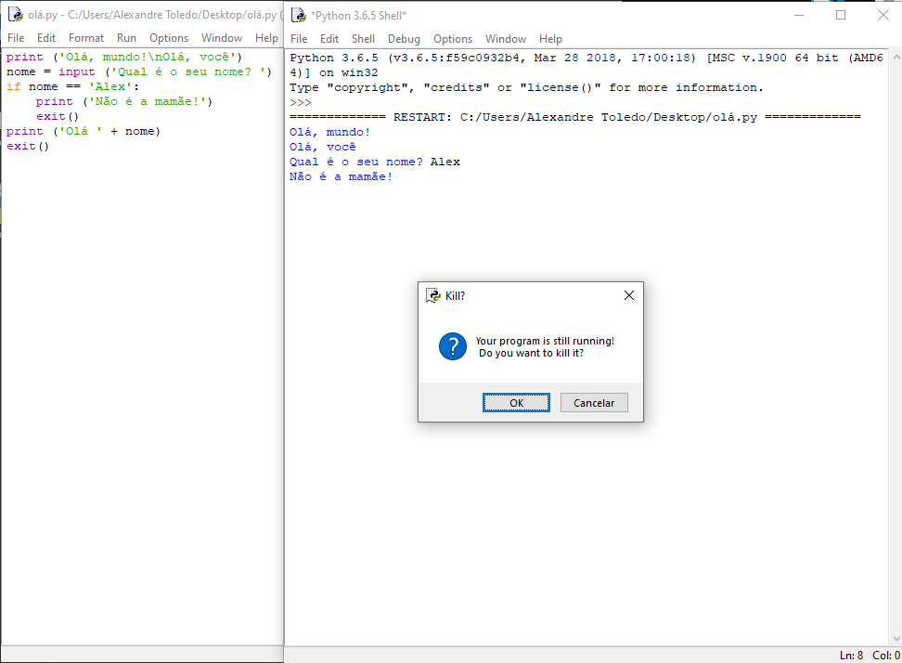Open the Edit menu in the Shell window
902x663 pixels.
pos(329,39)
